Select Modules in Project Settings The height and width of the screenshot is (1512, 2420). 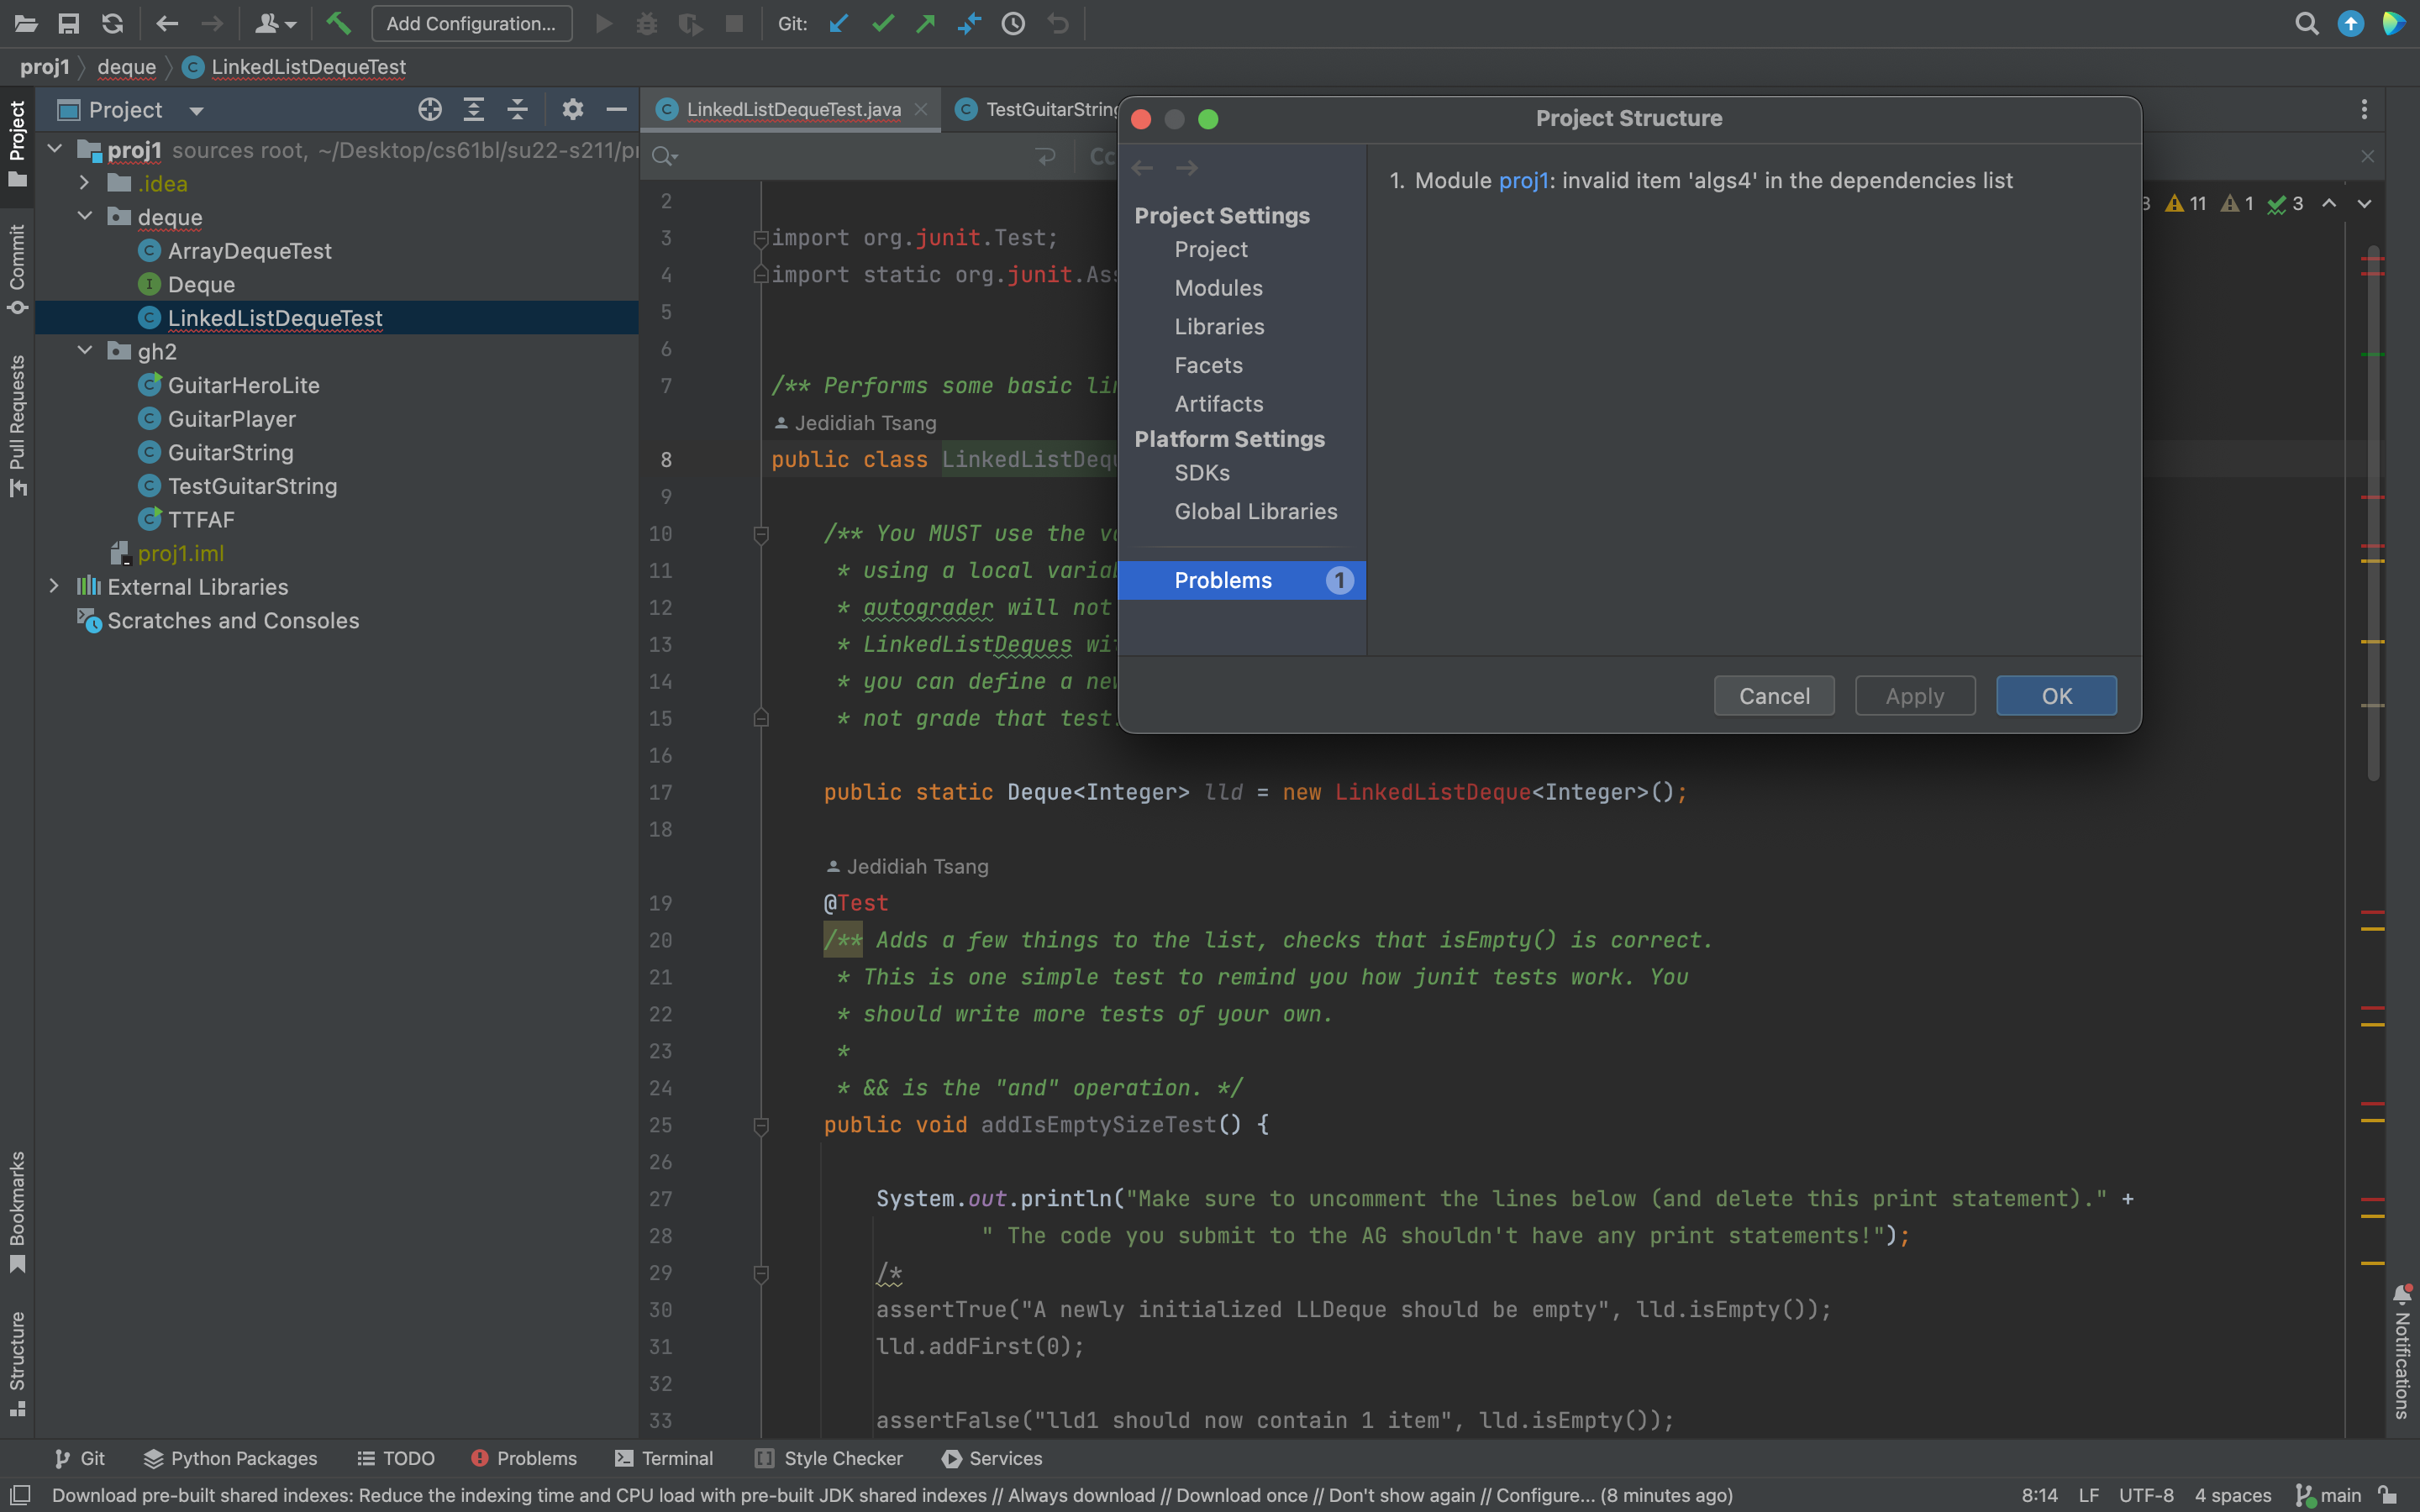coord(1218,288)
